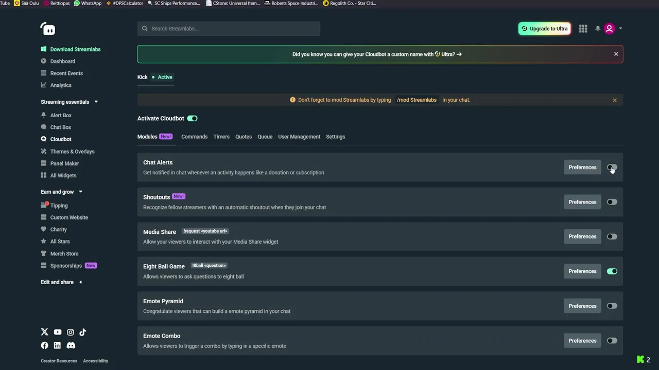
Task: Click the Sponsorships icon
Action: point(43,265)
